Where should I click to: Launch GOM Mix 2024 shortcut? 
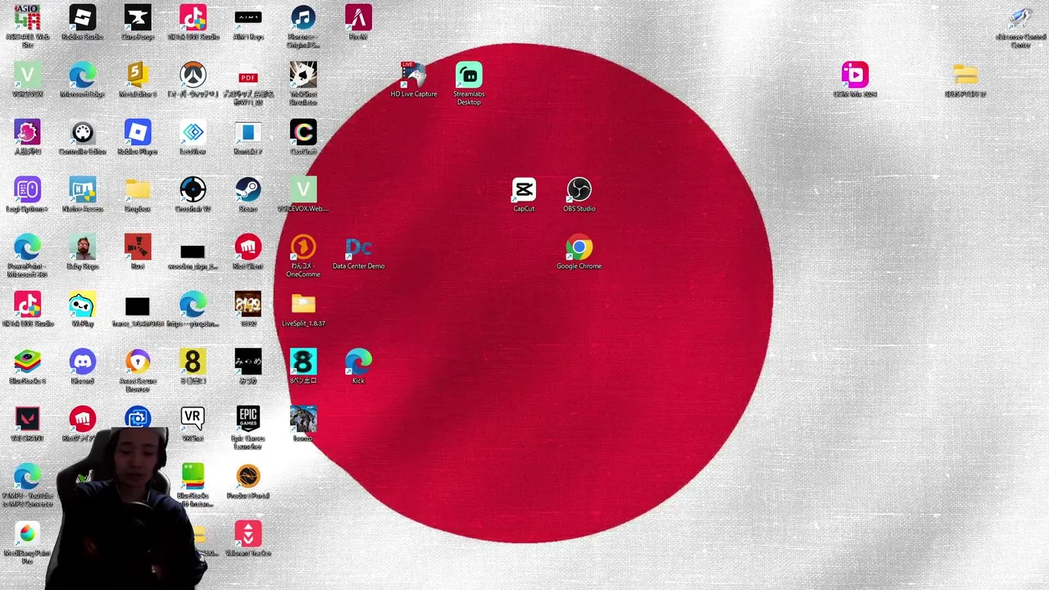point(855,75)
